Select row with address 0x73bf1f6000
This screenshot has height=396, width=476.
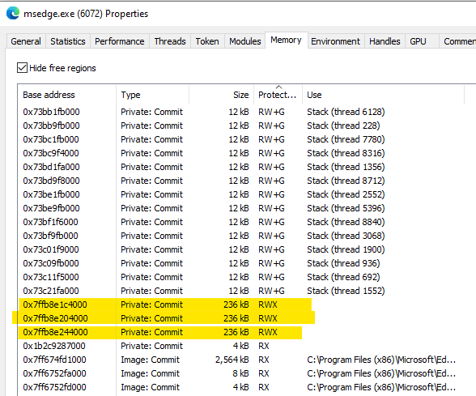coord(246,222)
